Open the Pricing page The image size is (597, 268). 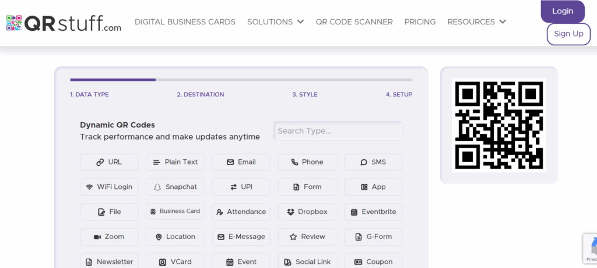point(420,22)
